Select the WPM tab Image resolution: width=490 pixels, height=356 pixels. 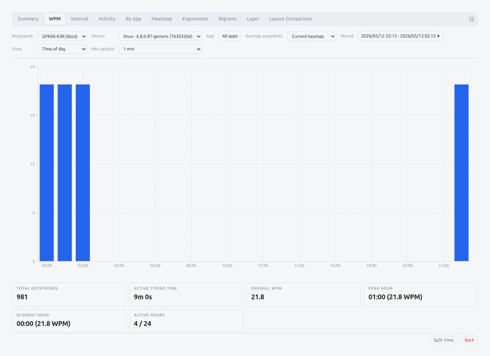[55, 19]
